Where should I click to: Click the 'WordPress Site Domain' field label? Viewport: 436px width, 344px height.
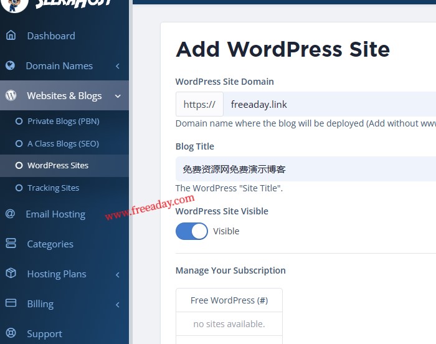pyautogui.click(x=225, y=82)
